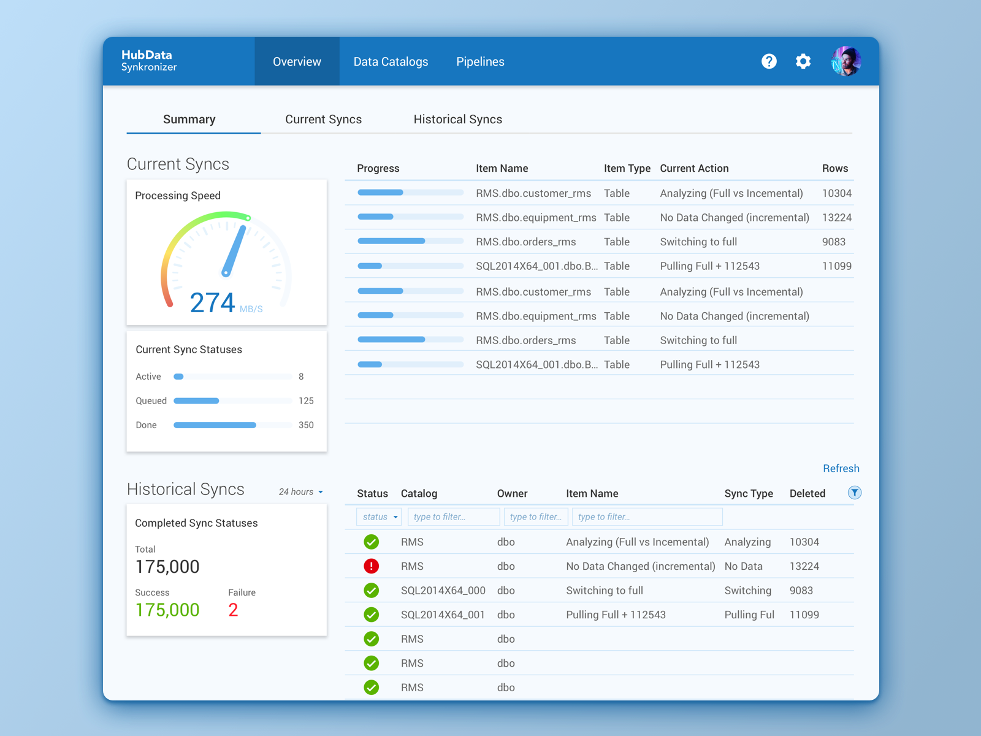Click the red error status icon
This screenshot has height=736, width=981.
pos(371,566)
